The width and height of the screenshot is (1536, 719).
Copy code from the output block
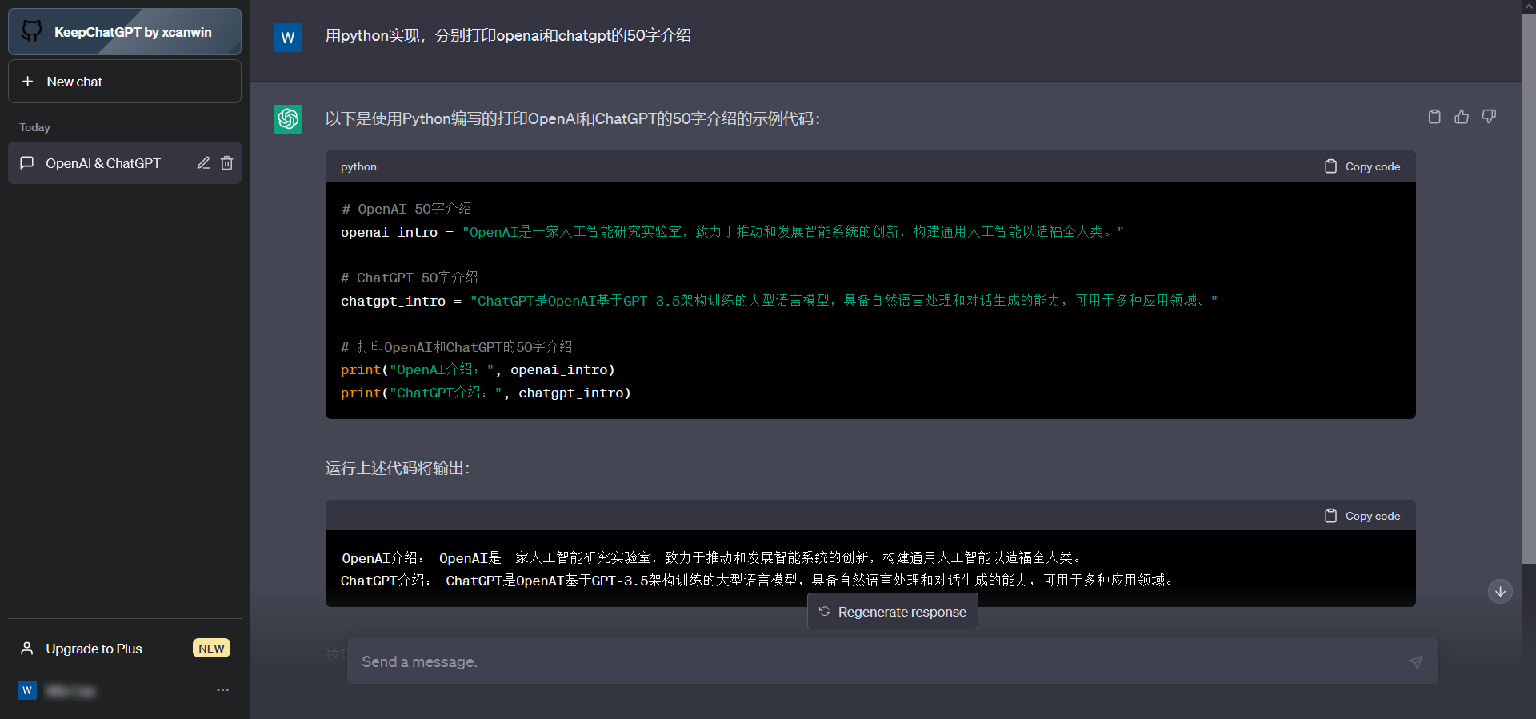click(1362, 516)
